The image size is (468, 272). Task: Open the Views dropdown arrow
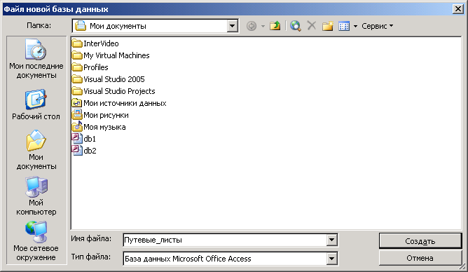[355, 26]
